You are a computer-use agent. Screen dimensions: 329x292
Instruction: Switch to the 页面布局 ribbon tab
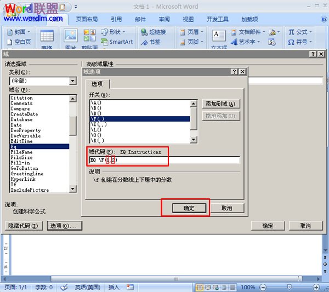coord(87,19)
